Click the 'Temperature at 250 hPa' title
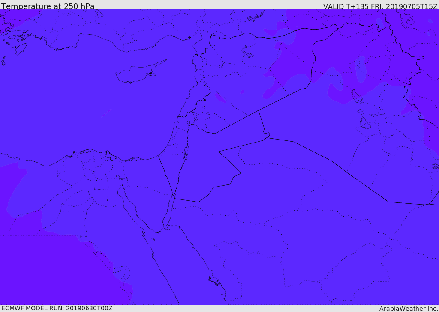Image resolution: width=439 pixels, height=312 pixels. click(48, 6)
